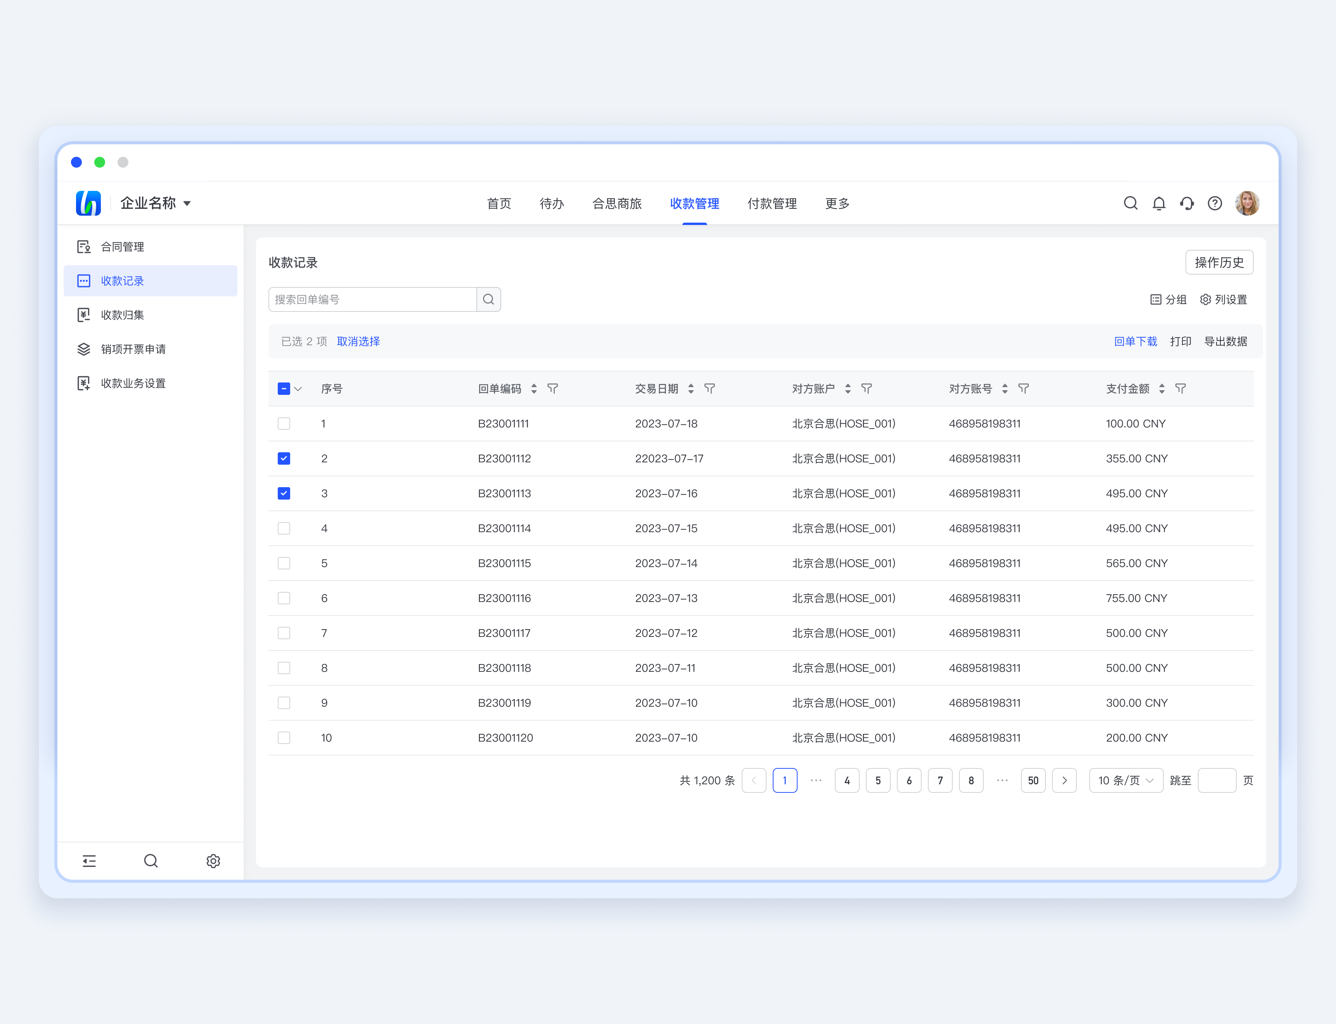Click the 跳至 page number input
The height and width of the screenshot is (1024, 1336).
(1217, 780)
